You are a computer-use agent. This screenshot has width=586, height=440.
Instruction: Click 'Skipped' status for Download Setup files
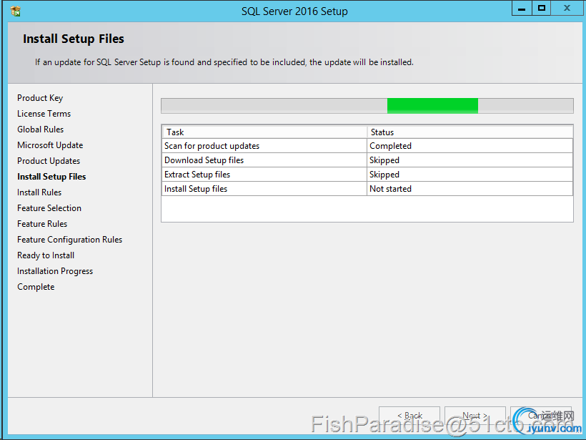(x=470, y=160)
